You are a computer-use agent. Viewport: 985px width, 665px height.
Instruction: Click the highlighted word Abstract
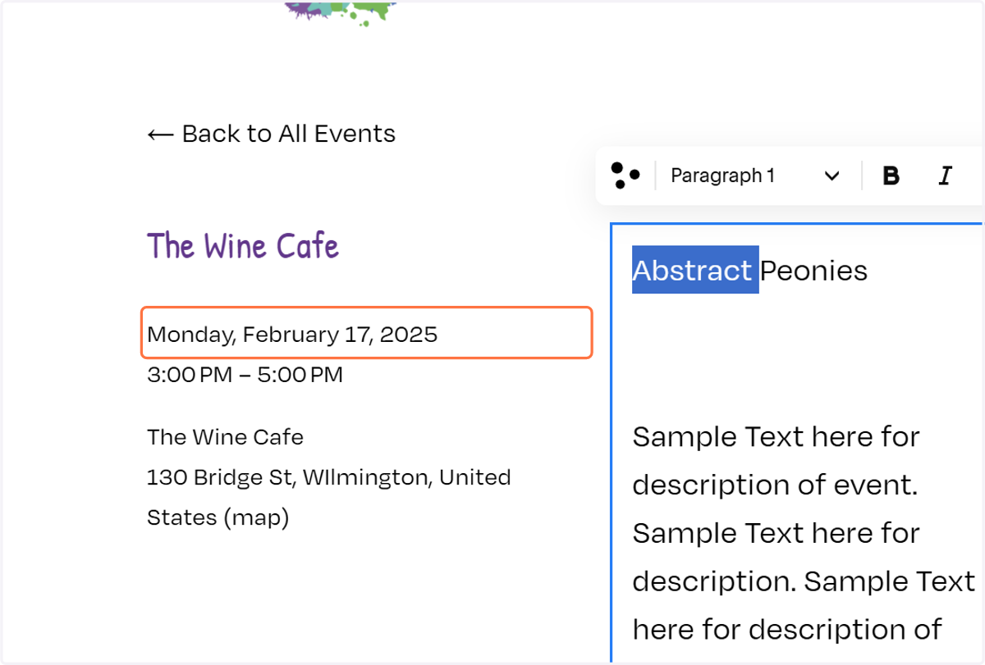(694, 270)
